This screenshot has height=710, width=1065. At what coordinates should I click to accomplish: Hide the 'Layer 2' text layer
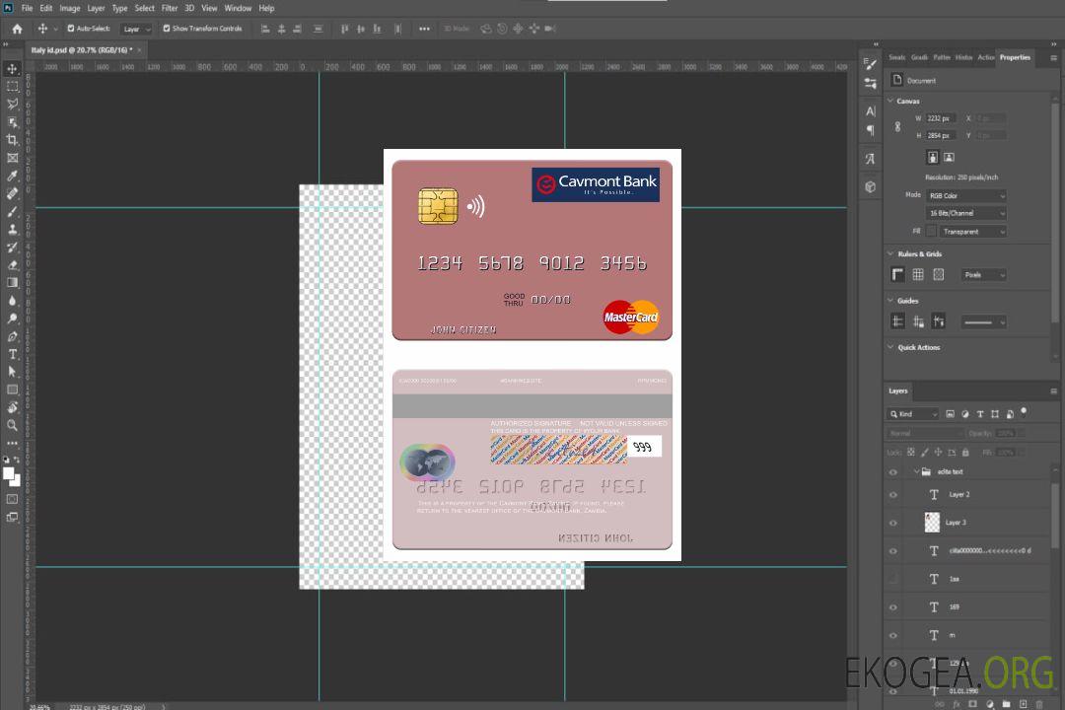point(893,495)
